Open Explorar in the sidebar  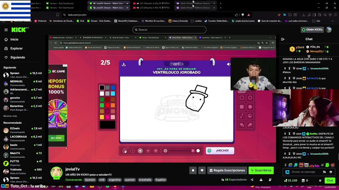click(16, 48)
